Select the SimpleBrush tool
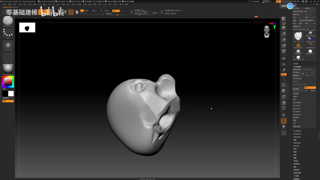Image resolution: width=320 pixels, height=180 pixels. coord(298,46)
